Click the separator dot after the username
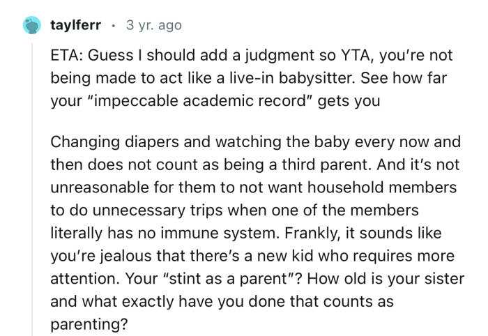The height and width of the screenshot is (336, 488). tap(115, 26)
